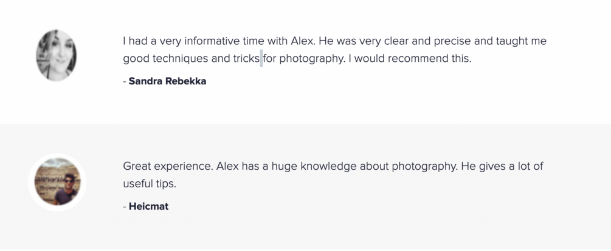Click Heicmat's circular profile photo
Screen dimensions: 611x251
point(57,181)
